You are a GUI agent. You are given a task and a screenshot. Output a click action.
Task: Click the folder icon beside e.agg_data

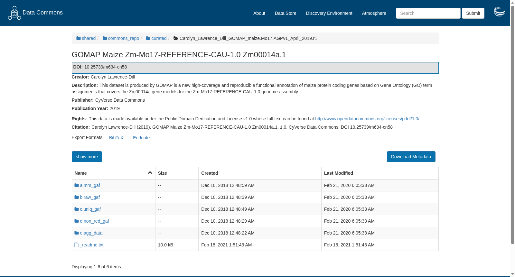click(77, 233)
